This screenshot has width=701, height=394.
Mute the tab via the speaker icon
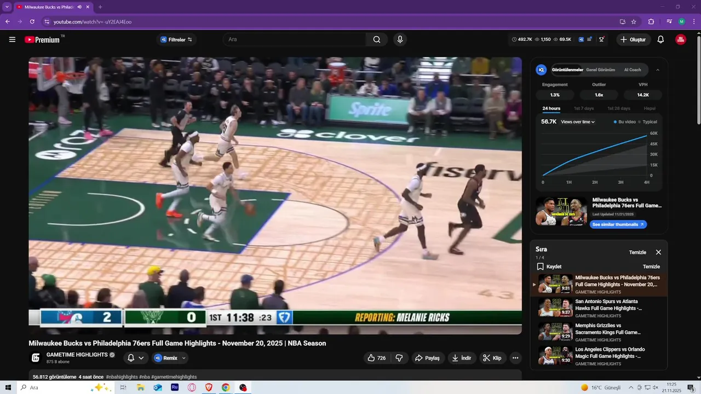[x=79, y=7]
